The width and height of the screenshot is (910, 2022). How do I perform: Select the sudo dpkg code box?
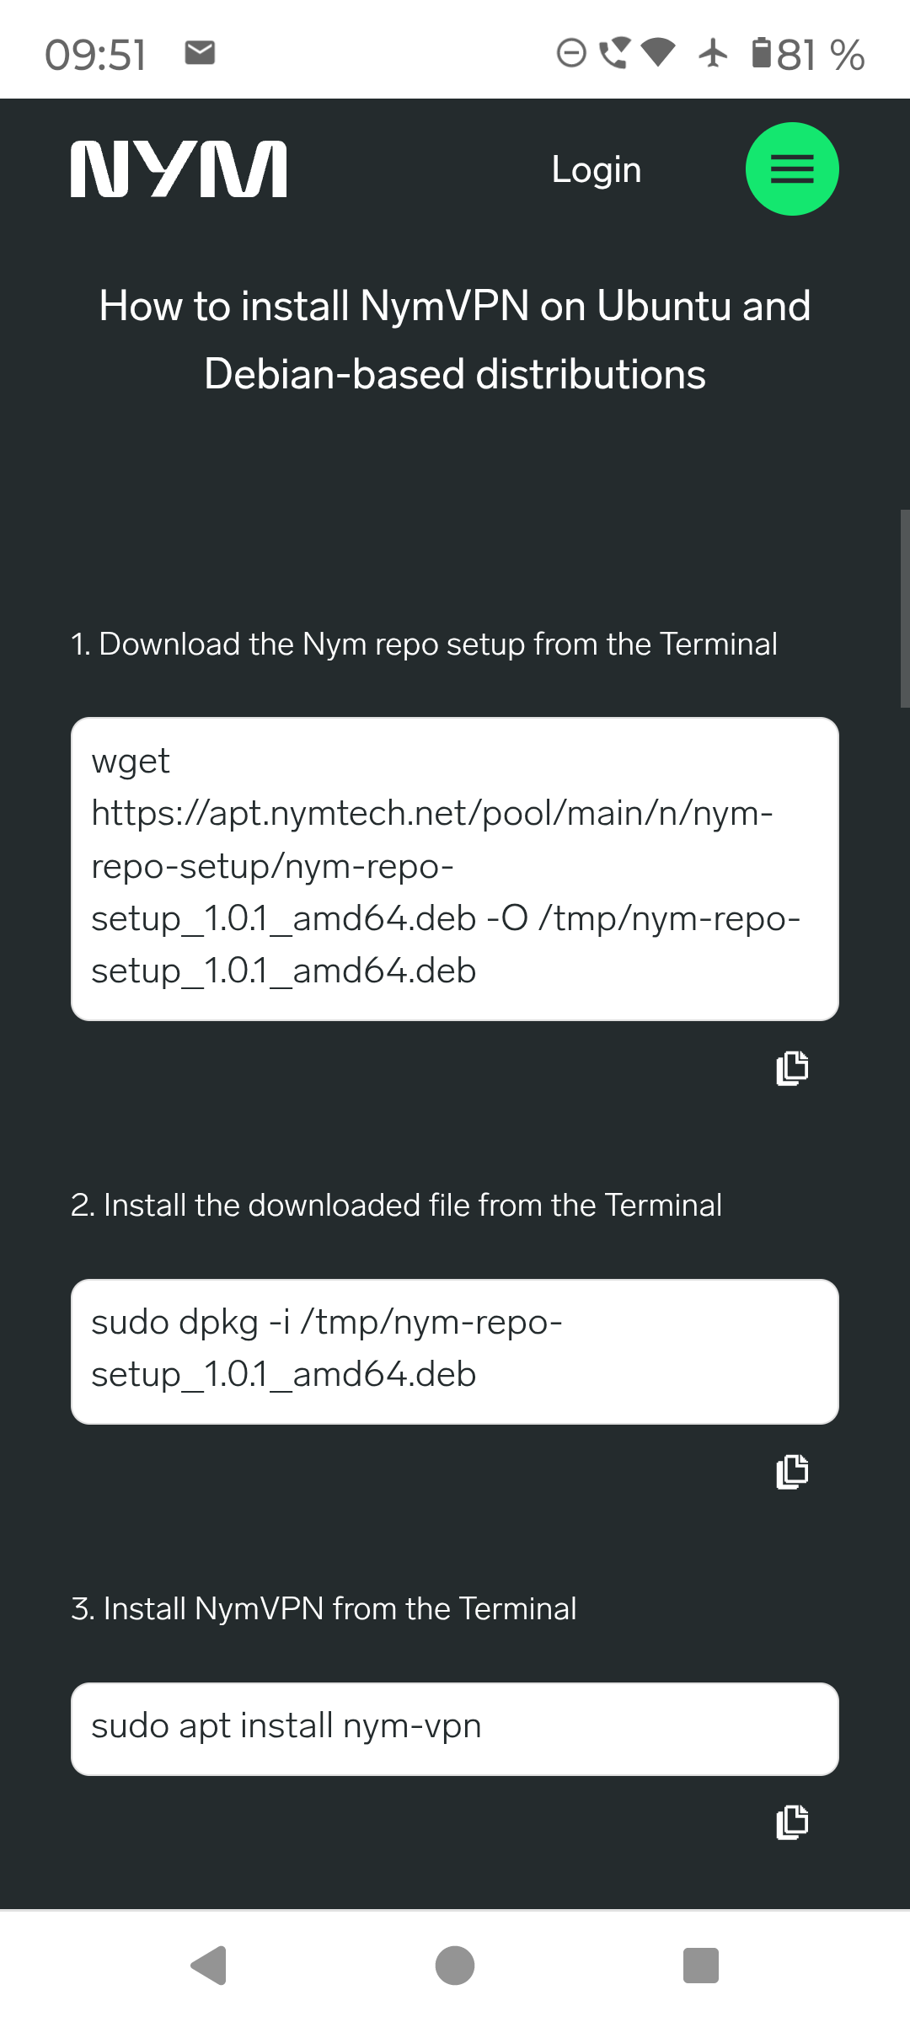(455, 1351)
